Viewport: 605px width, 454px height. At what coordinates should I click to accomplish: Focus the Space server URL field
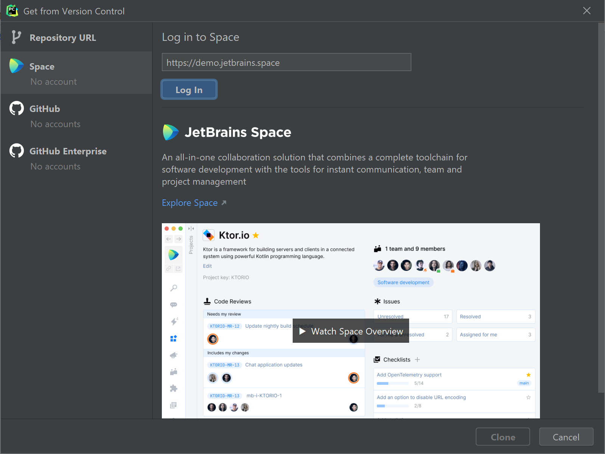click(x=286, y=62)
